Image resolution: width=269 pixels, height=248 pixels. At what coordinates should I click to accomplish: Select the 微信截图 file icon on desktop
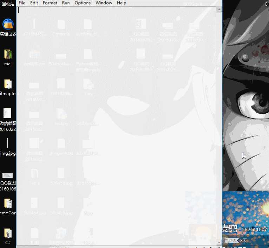coord(7,113)
